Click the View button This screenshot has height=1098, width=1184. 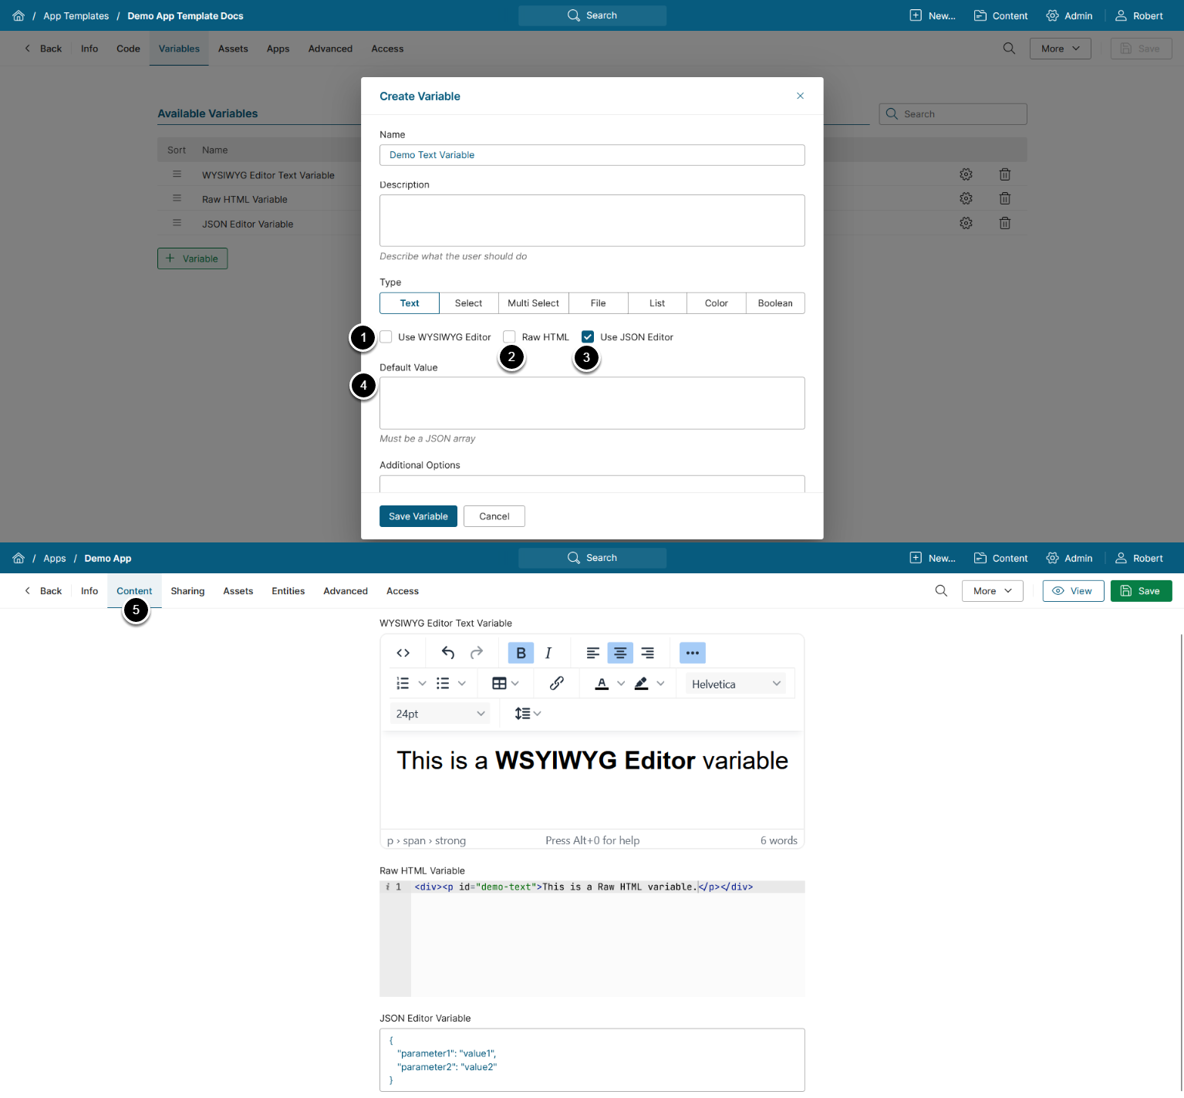(1073, 591)
